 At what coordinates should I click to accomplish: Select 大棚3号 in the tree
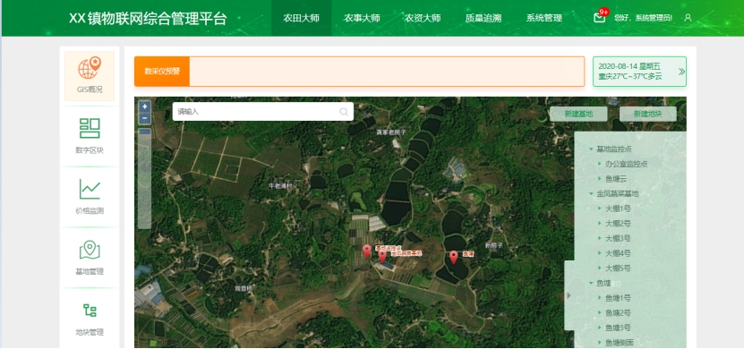(618, 238)
